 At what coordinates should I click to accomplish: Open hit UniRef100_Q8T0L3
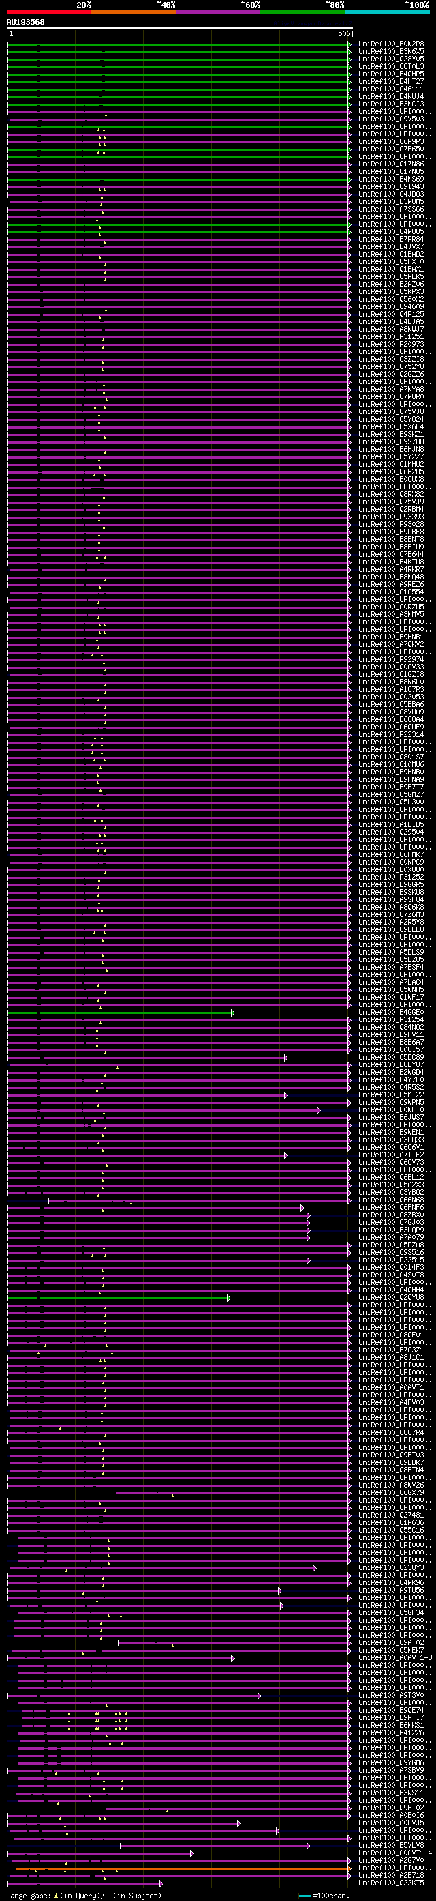coord(391,66)
